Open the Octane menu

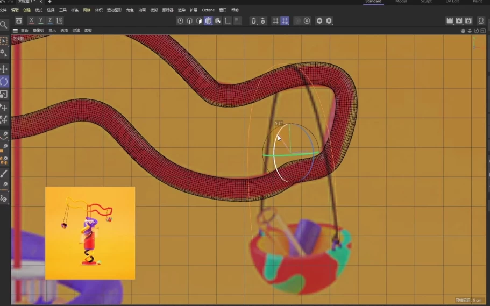click(208, 10)
